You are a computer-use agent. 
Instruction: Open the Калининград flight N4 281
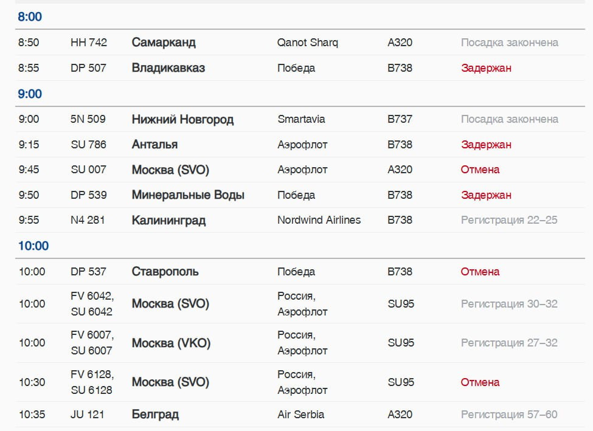pos(168,220)
